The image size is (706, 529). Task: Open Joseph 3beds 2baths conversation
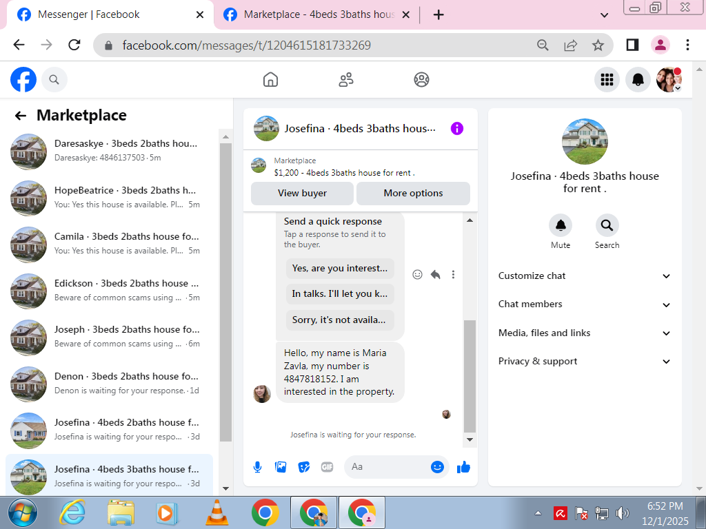tap(109, 338)
